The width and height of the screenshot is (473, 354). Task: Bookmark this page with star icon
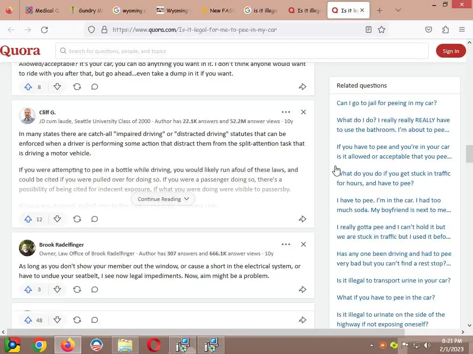pyautogui.click(x=382, y=30)
